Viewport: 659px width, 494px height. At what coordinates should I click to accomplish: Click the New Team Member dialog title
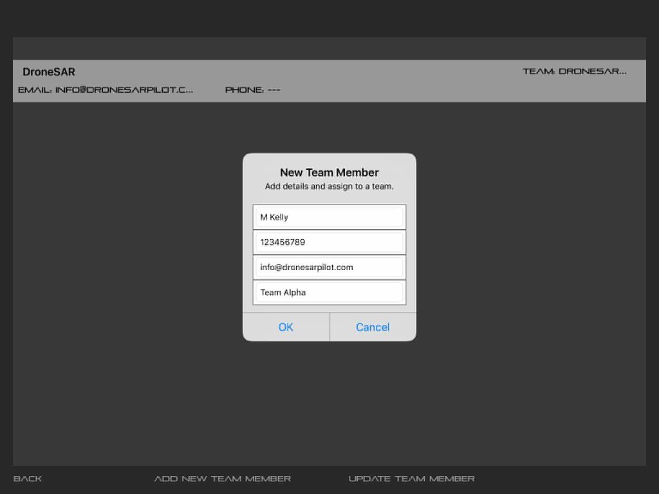329,172
